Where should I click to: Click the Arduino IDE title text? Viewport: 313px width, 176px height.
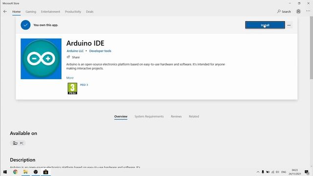point(85,43)
